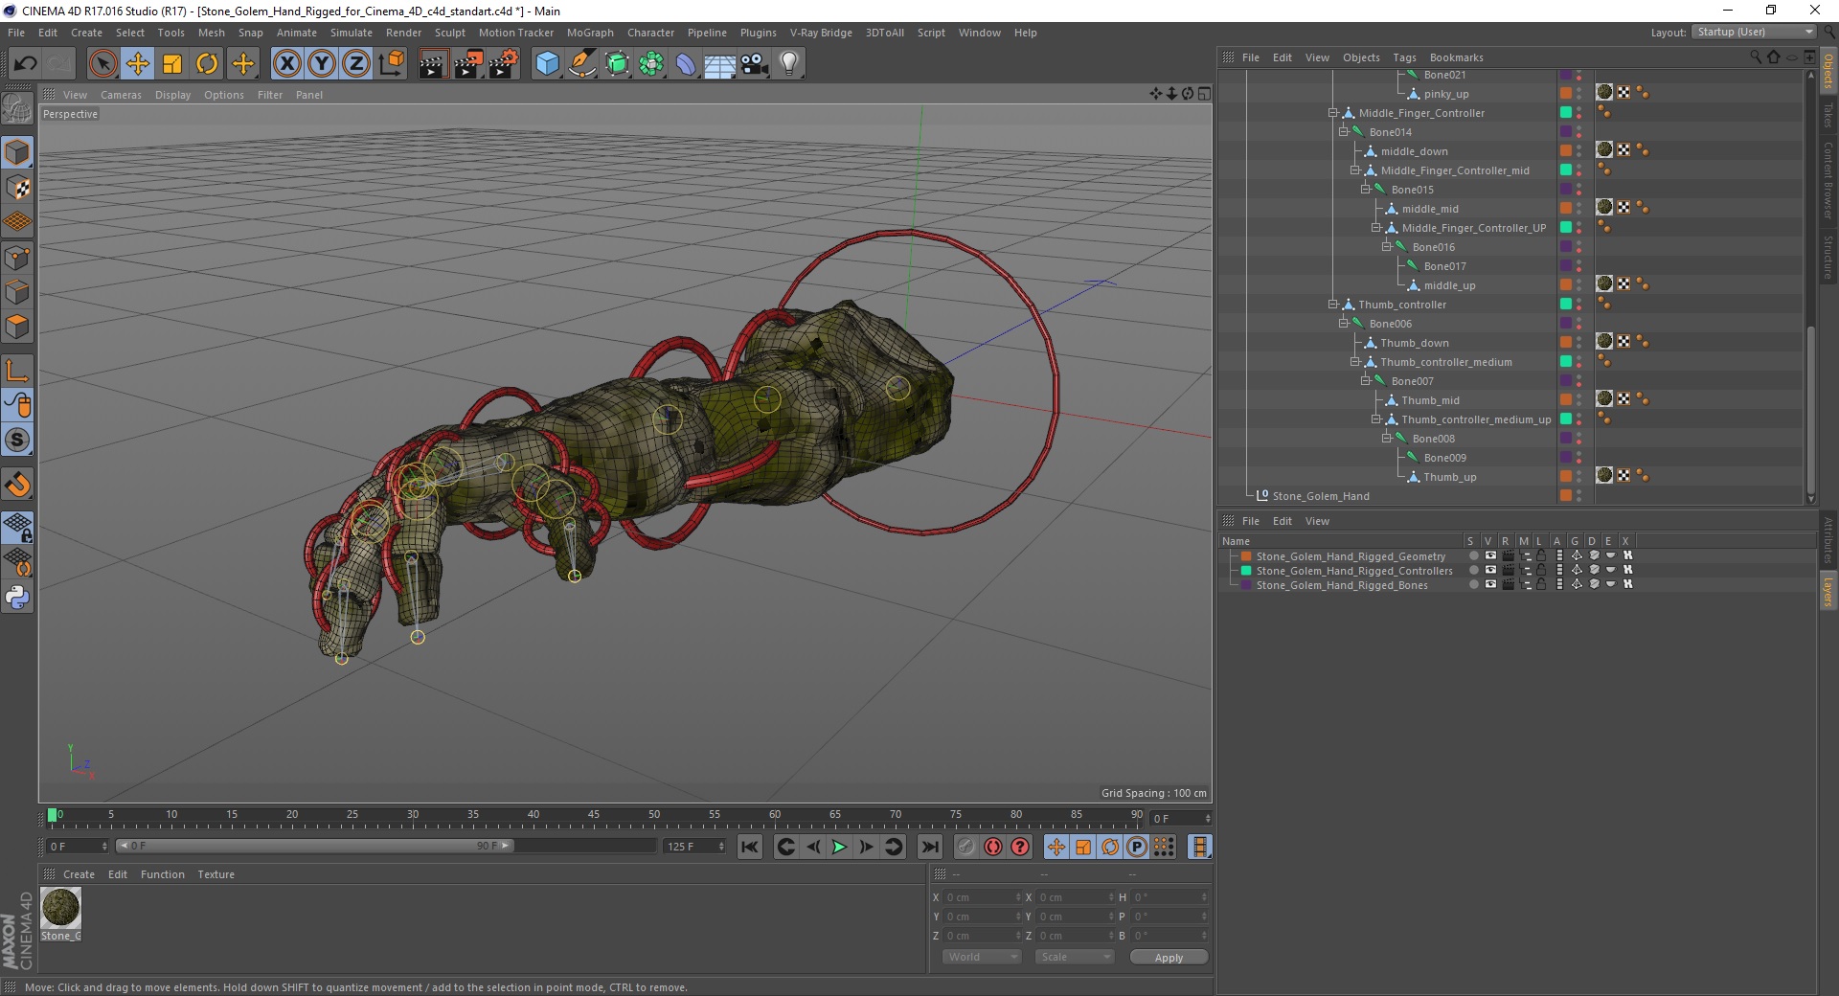The height and width of the screenshot is (996, 1839).
Task: Collapse Bone006 tree node
Action: 1343,324
